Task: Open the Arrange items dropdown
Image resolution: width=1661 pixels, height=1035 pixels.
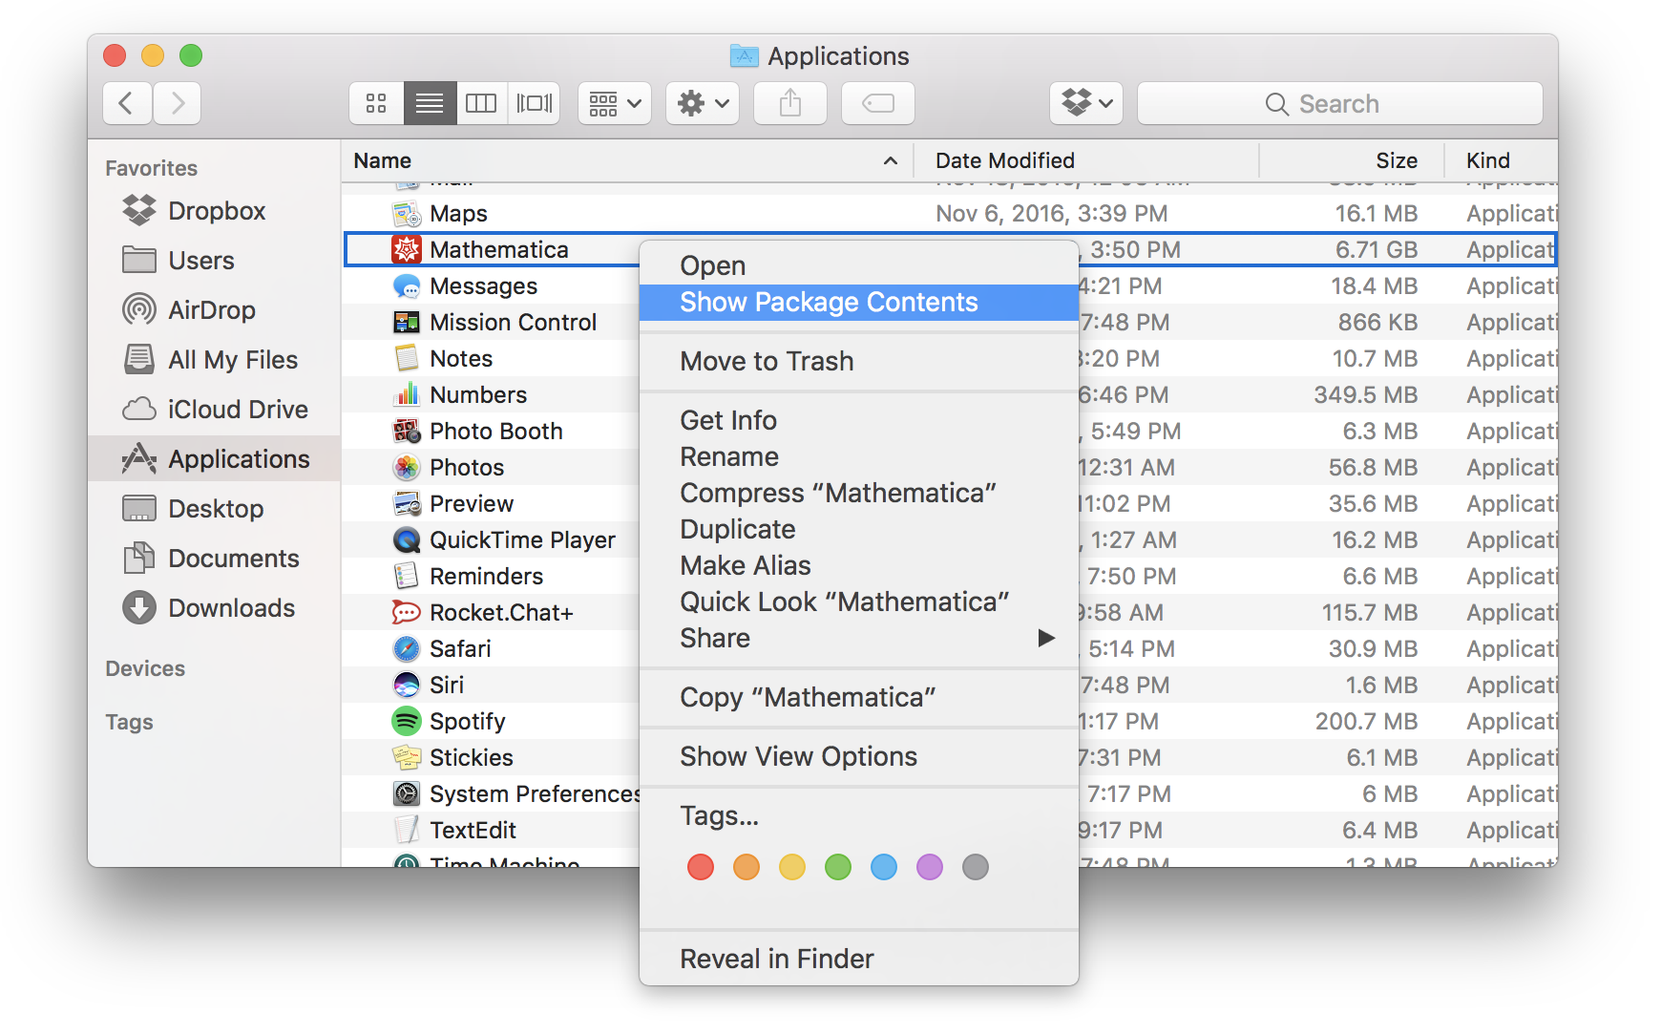Action: pyautogui.click(x=615, y=103)
